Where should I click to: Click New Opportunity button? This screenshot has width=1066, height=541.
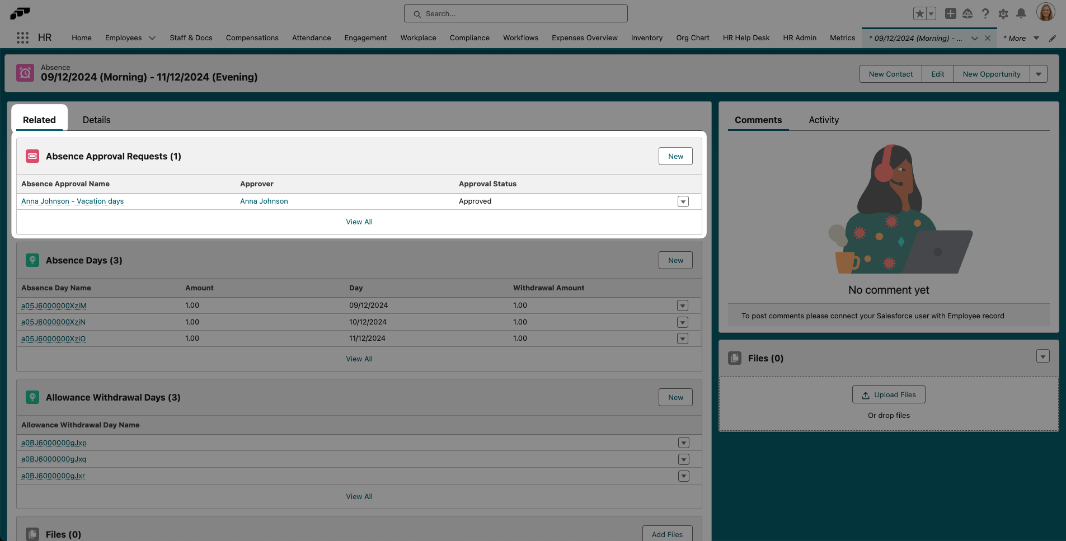[991, 73]
